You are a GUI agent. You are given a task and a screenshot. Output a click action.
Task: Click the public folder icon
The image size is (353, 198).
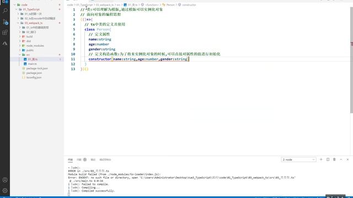24,50
